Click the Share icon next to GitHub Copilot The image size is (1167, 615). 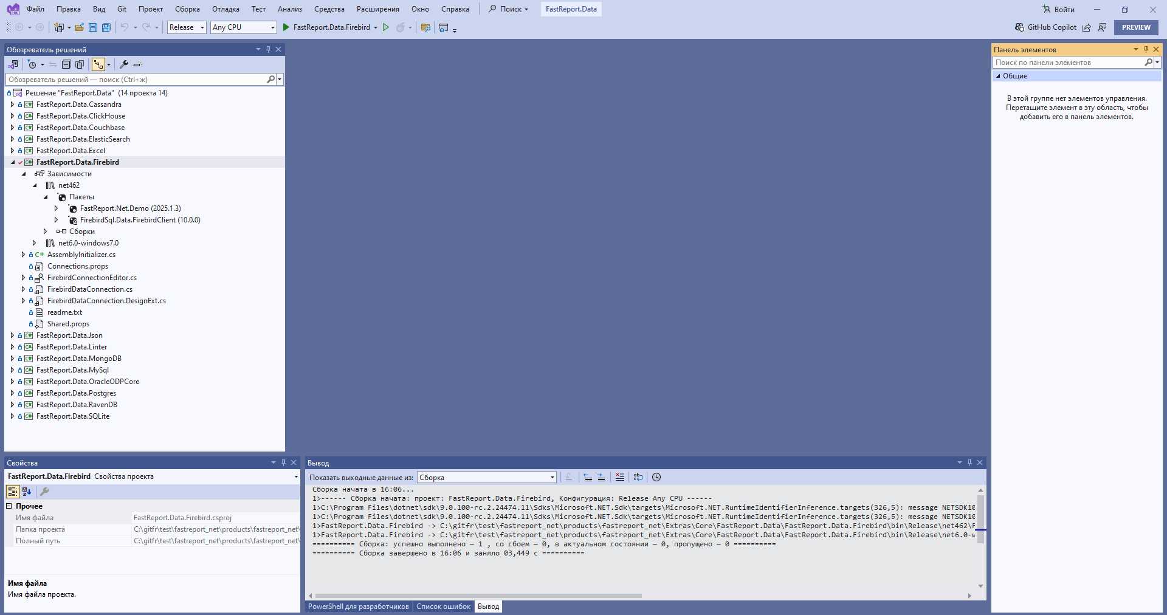(1087, 27)
